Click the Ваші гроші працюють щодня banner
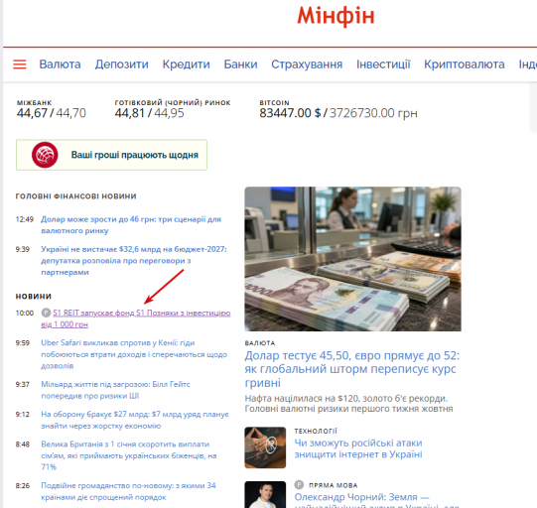 click(111, 155)
